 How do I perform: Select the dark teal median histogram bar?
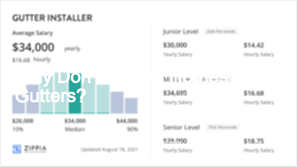[x=75, y=93]
